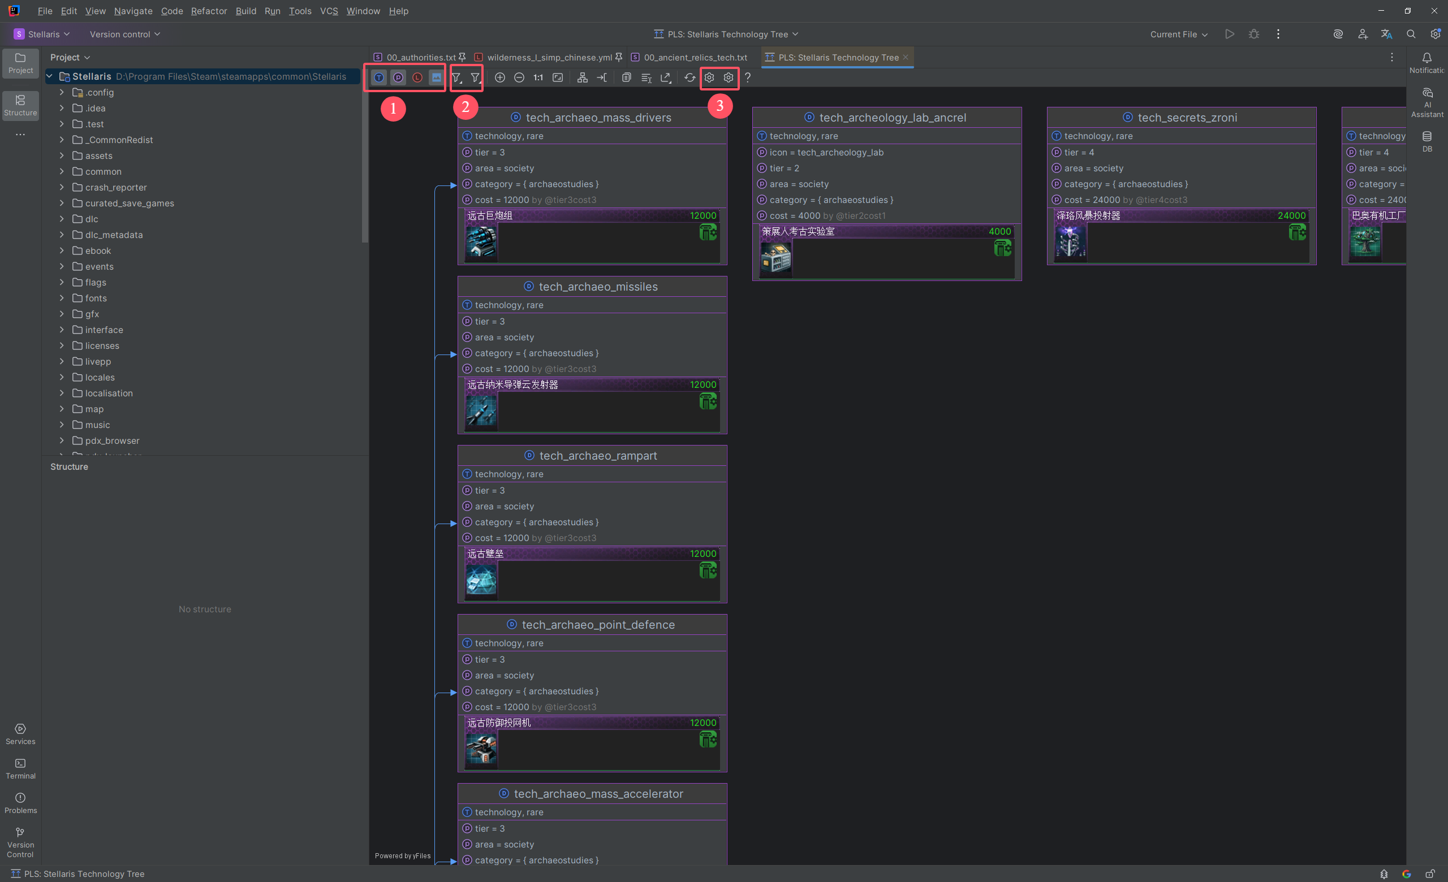Click the translation icon in the title bar
Image resolution: width=1448 pixels, height=882 pixels.
1386,34
